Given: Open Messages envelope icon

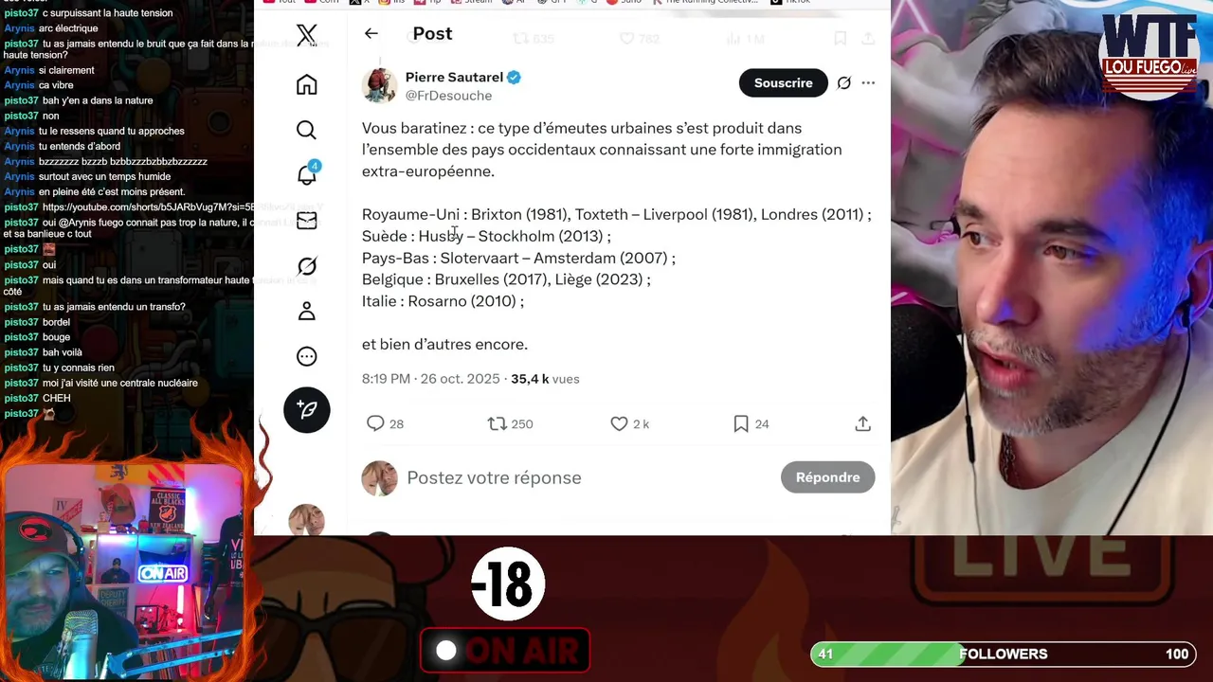Looking at the screenshot, I should click(306, 220).
